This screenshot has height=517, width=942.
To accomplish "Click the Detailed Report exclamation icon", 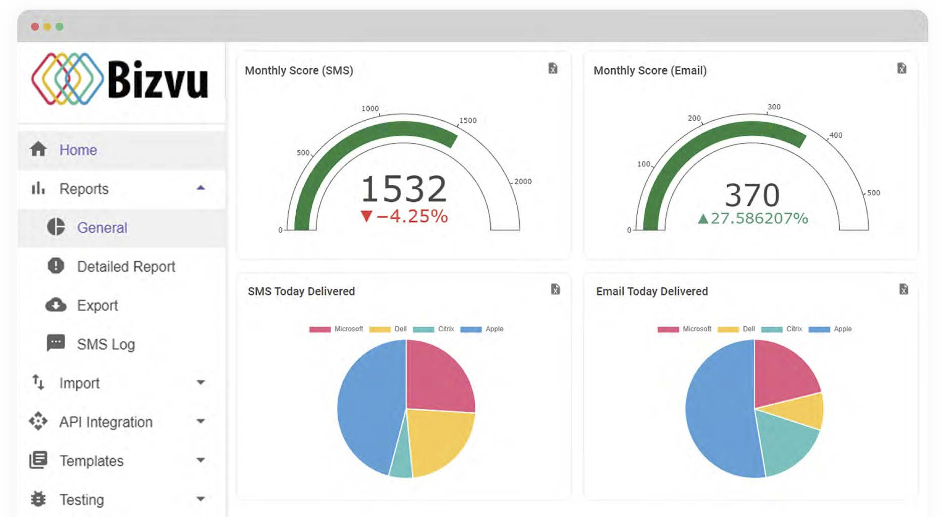I will click(x=56, y=266).
